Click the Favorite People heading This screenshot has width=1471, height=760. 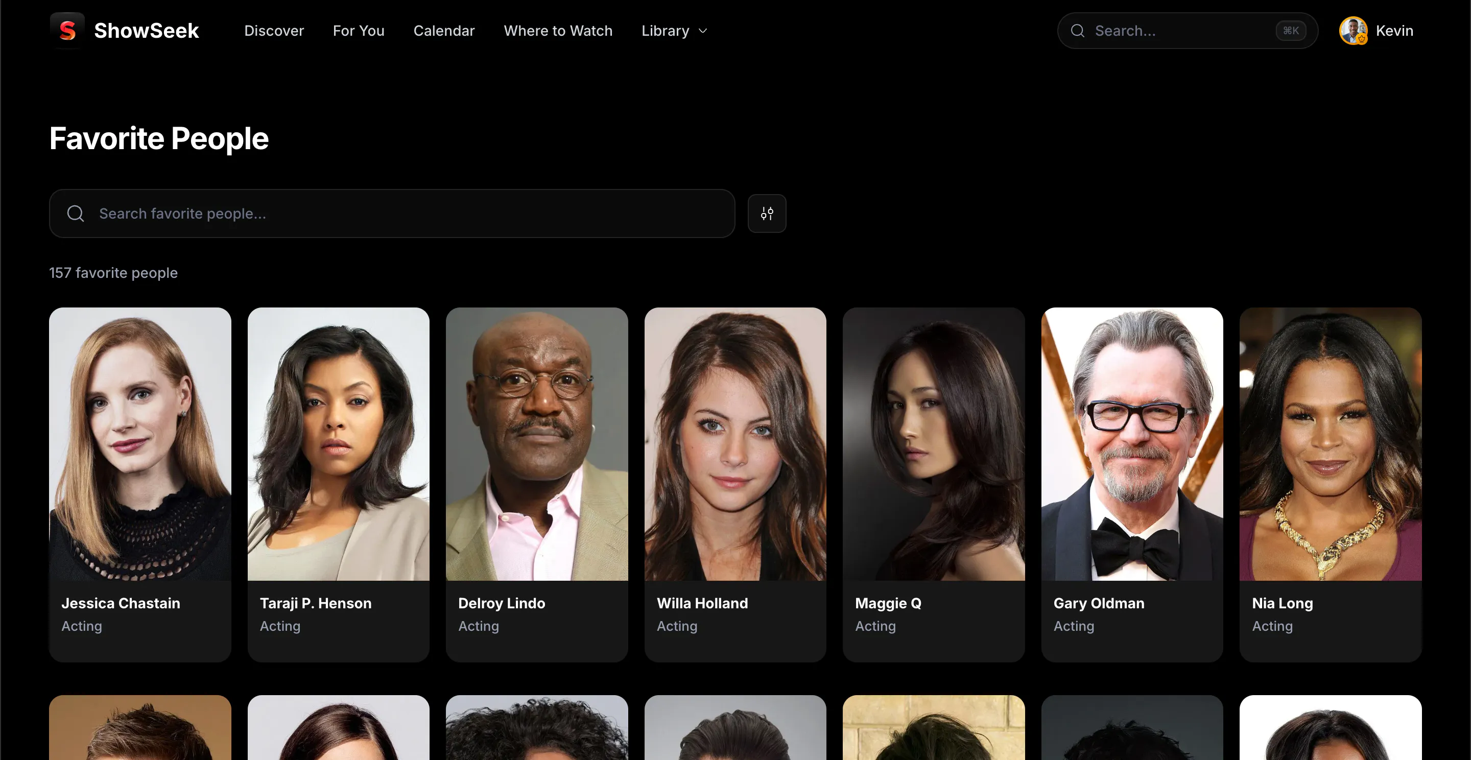pos(159,139)
